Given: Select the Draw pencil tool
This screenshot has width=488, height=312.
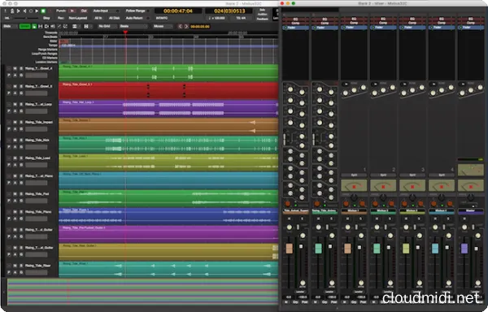Looking at the screenshot, I should 59,27.
